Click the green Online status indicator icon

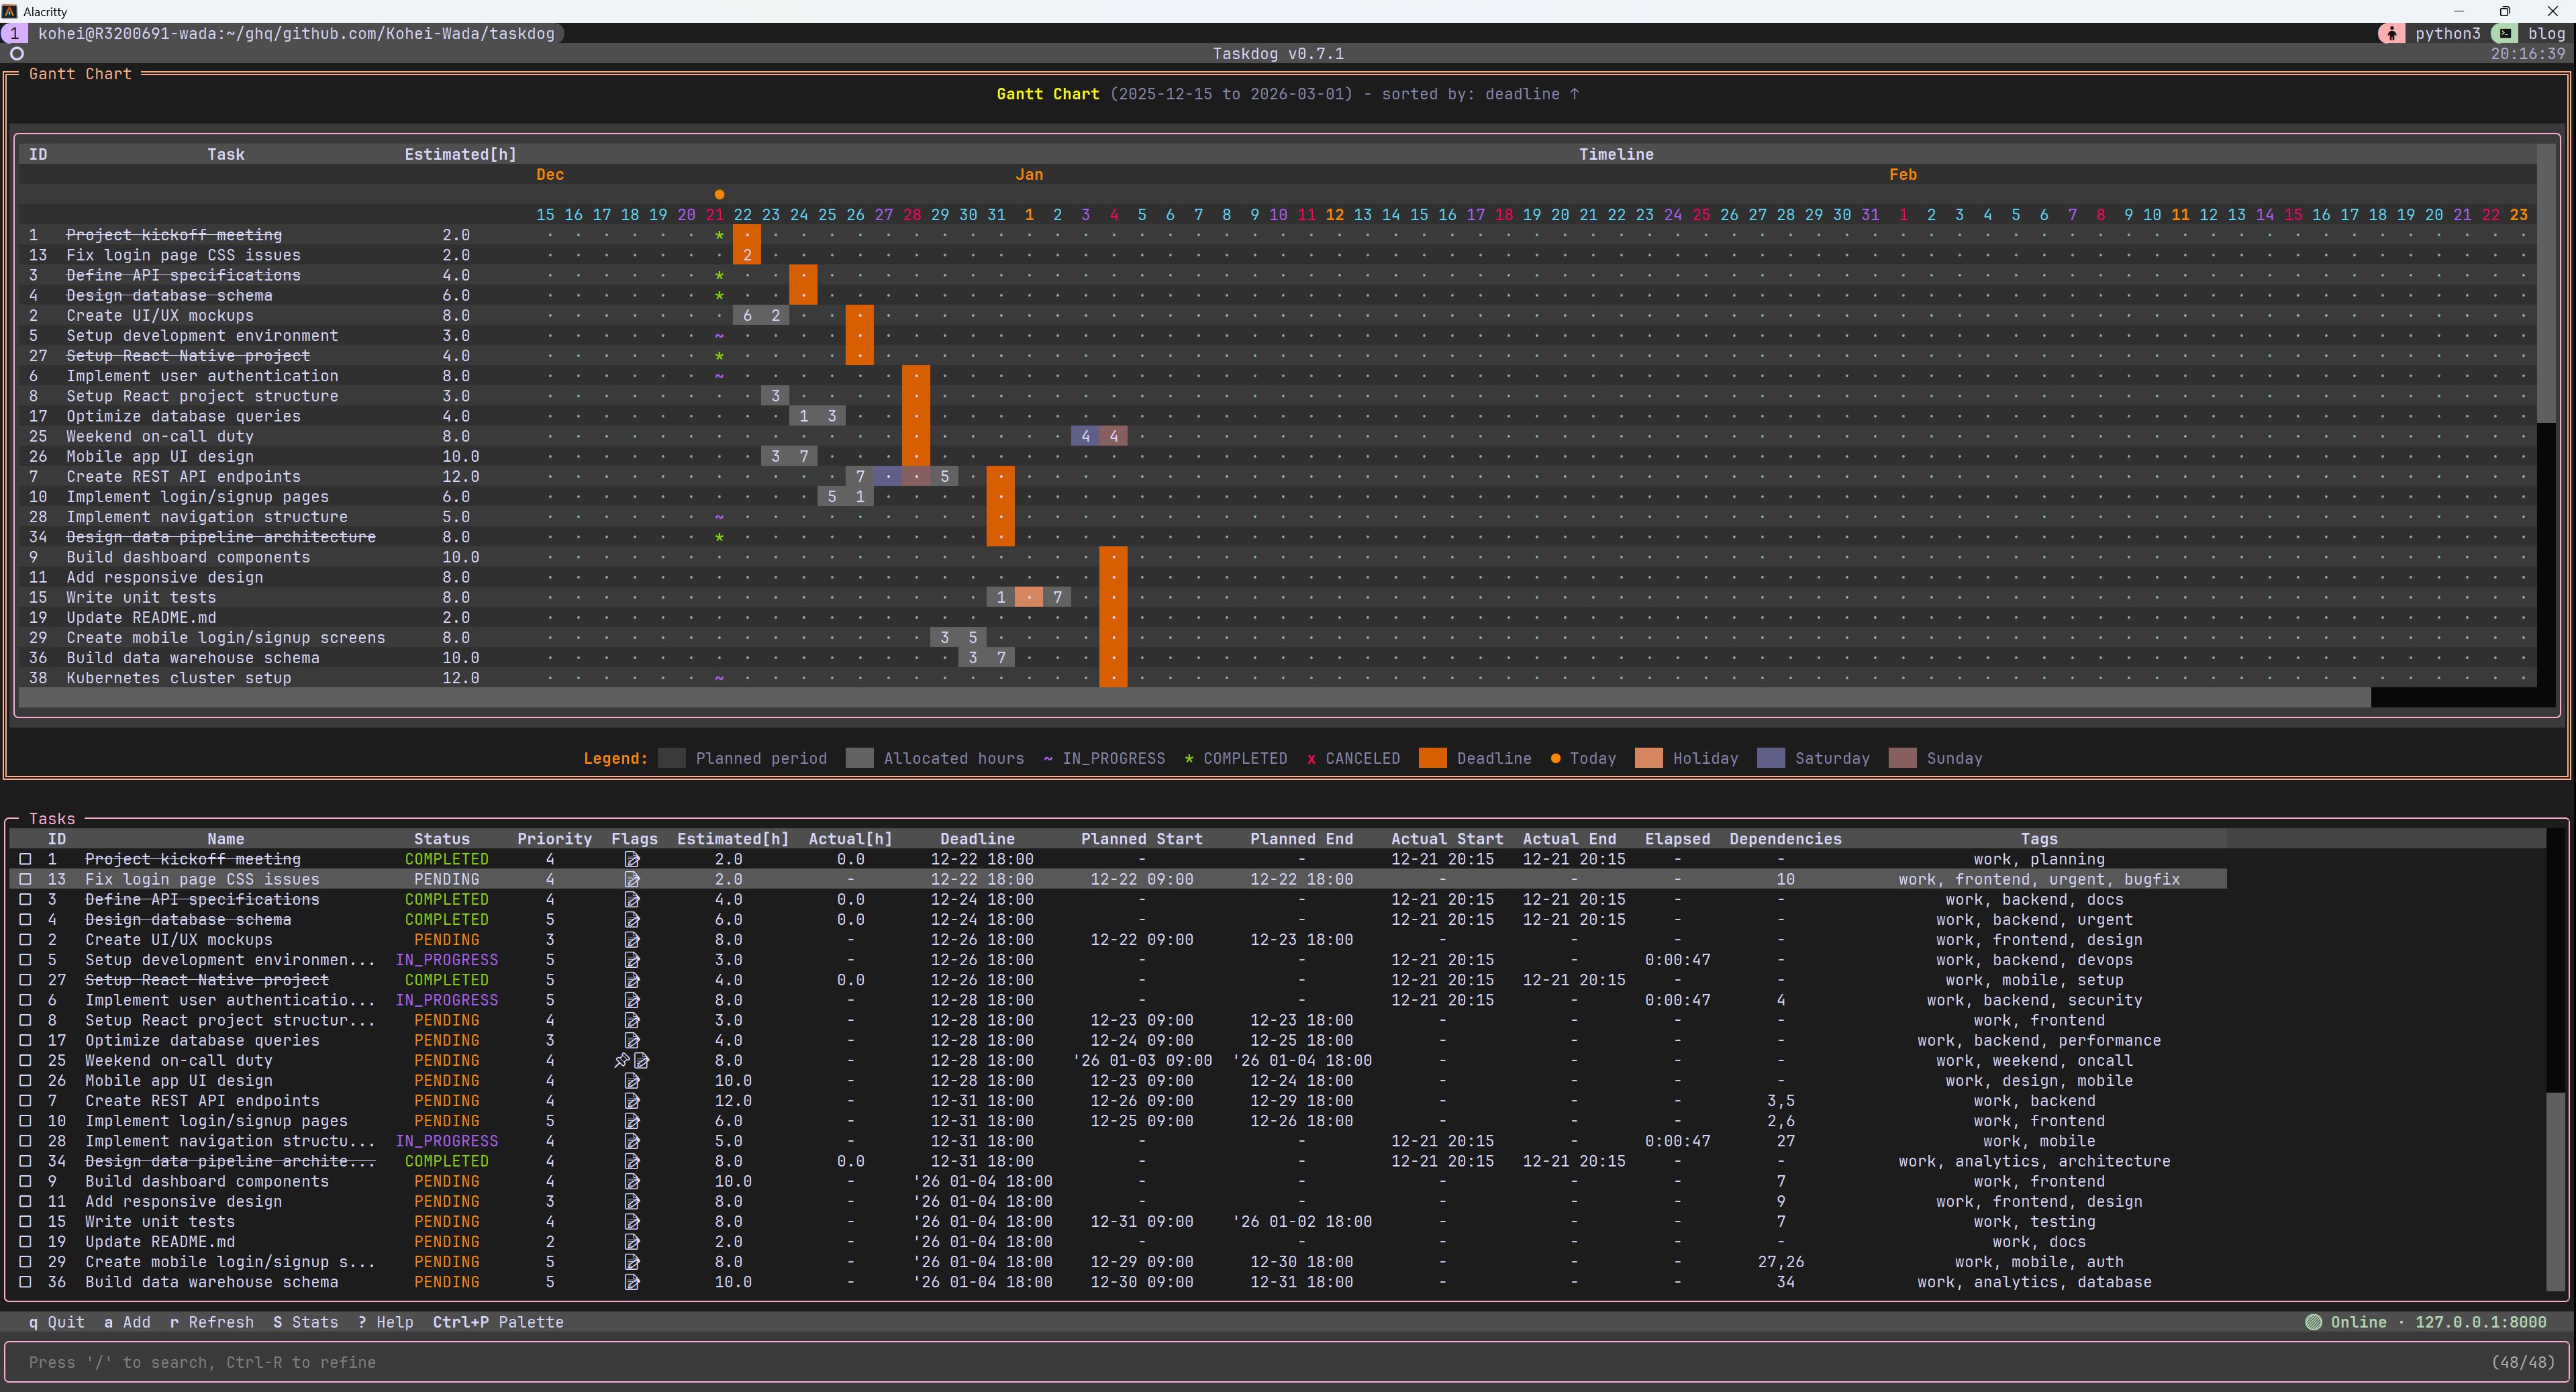point(2313,1322)
